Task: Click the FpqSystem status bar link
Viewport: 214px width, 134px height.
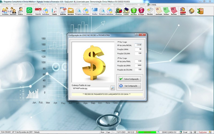Action: point(203,132)
